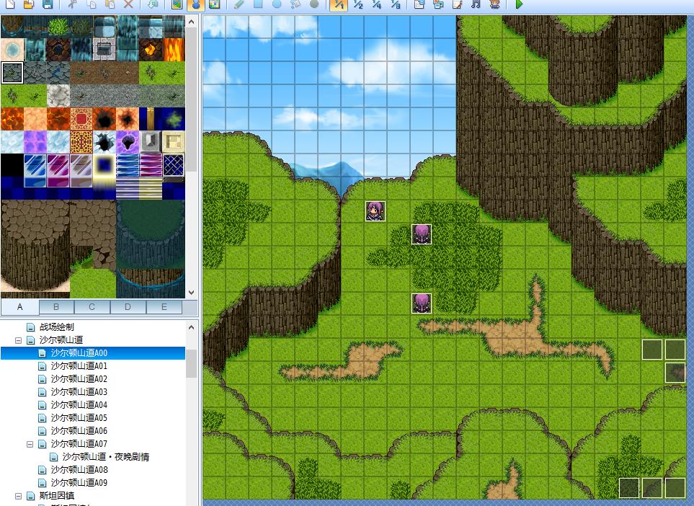Select map 沙尔顿山道A05
This screenshot has width=694, height=506.
[x=79, y=418]
